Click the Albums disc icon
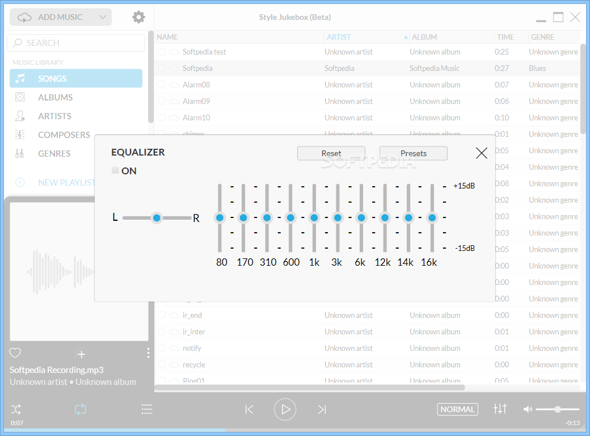The image size is (590, 436). [19, 97]
